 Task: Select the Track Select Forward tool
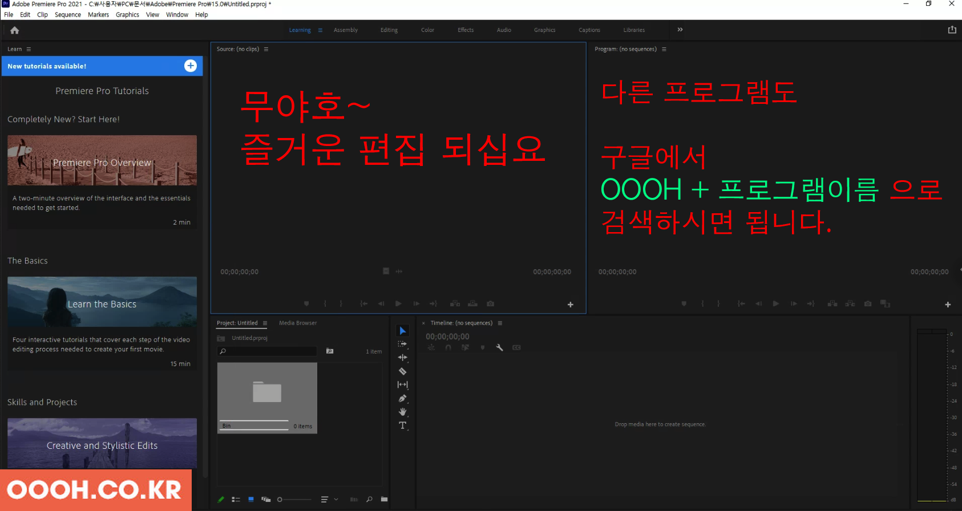(x=402, y=344)
